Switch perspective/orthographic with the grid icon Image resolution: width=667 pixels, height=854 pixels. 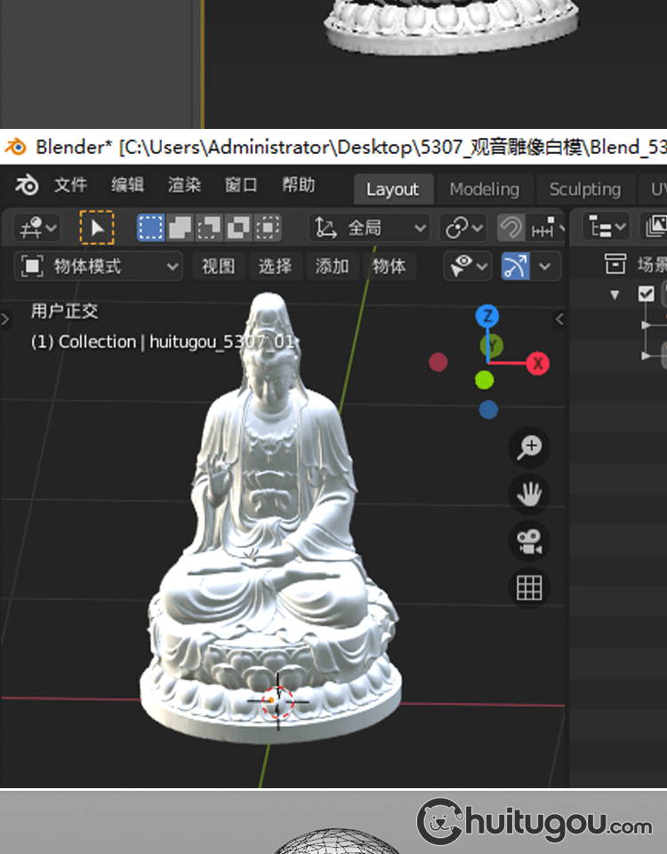pos(530,588)
